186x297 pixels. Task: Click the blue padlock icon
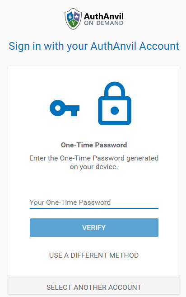coord(115,104)
